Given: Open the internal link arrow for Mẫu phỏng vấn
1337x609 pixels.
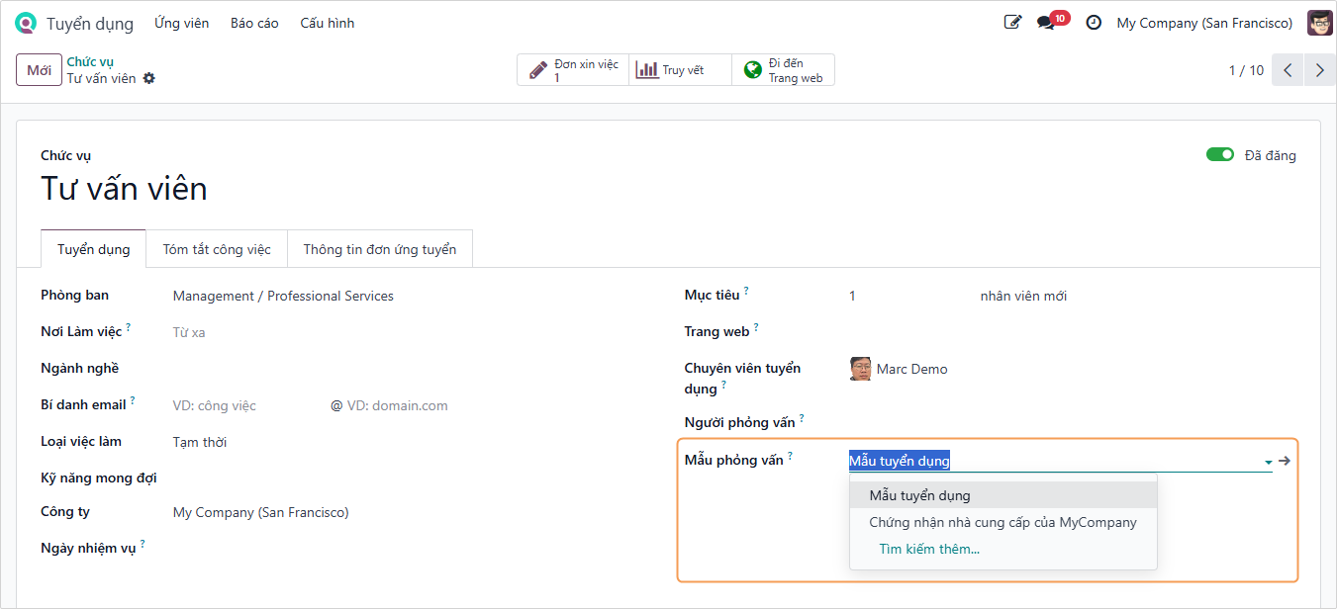Looking at the screenshot, I should click(1285, 461).
